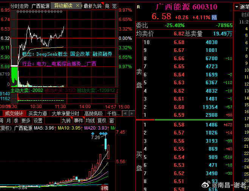Click the 总卖量 value 19.49万
This screenshot has height=191, width=249.
(x=223, y=34)
